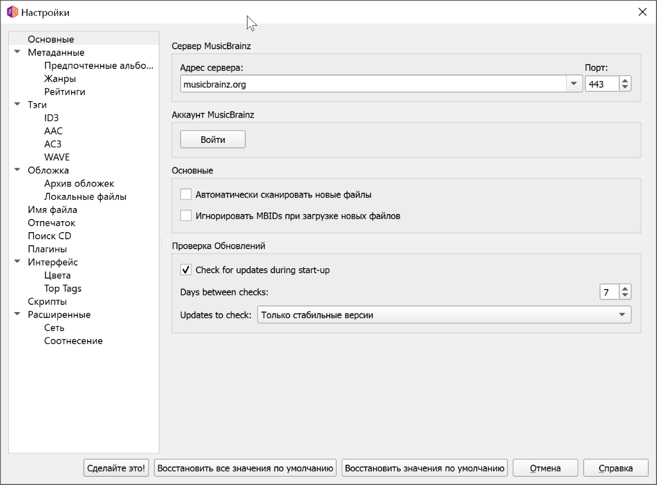
Task: Collapse the Интерфейс tree branch arrow
Action: (17, 262)
